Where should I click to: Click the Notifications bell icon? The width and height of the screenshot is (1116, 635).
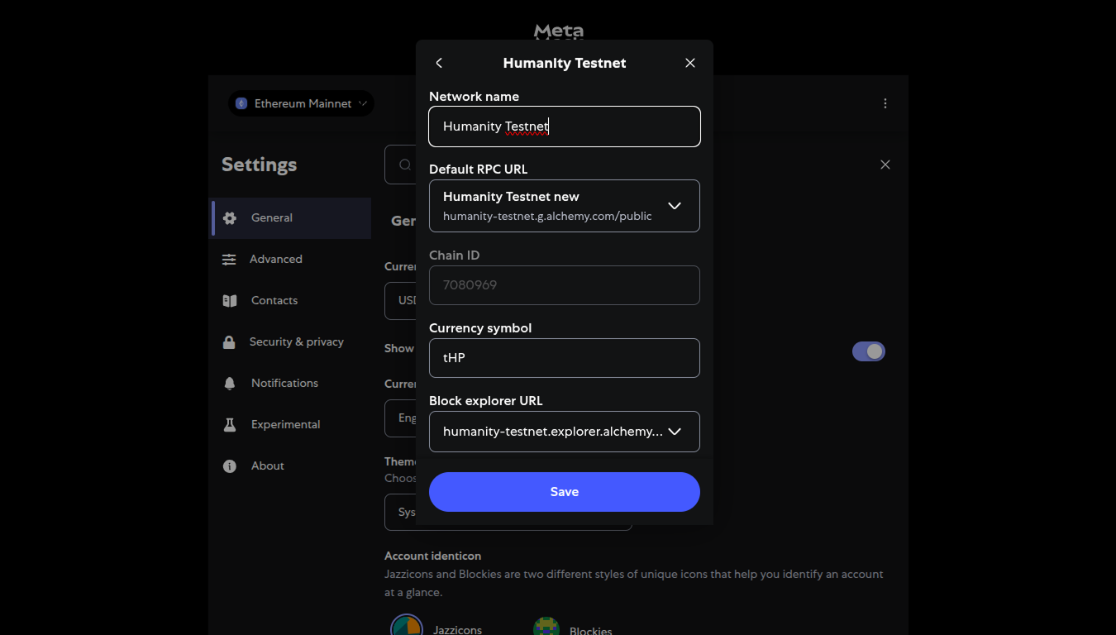(x=230, y=384)
